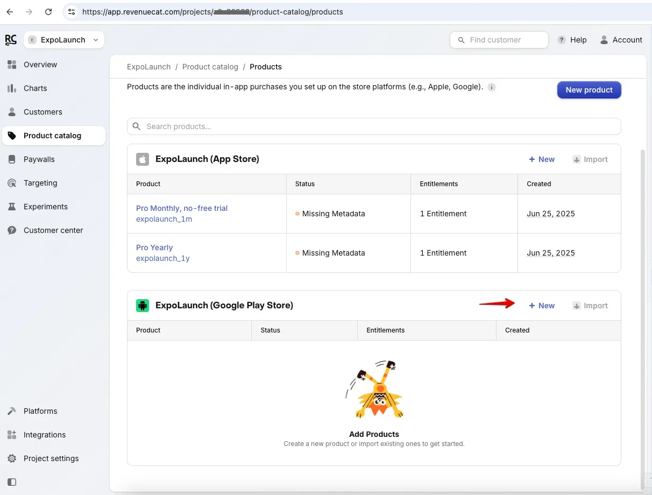The width and height of the screenshot is (652, 495).
Task: Click the browser back arrow
Action: (x=10, y=12)
